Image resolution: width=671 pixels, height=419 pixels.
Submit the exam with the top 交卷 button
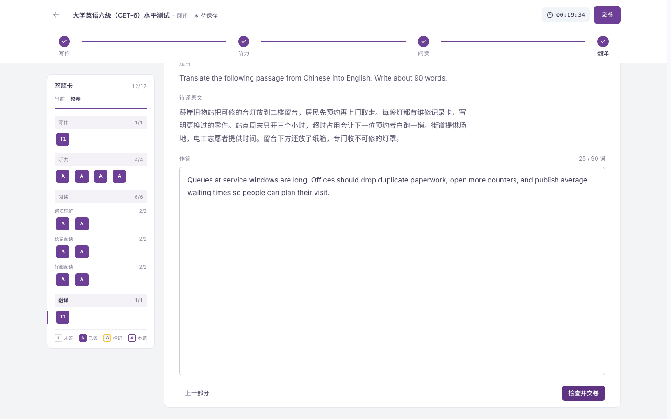tap(607, 15)
